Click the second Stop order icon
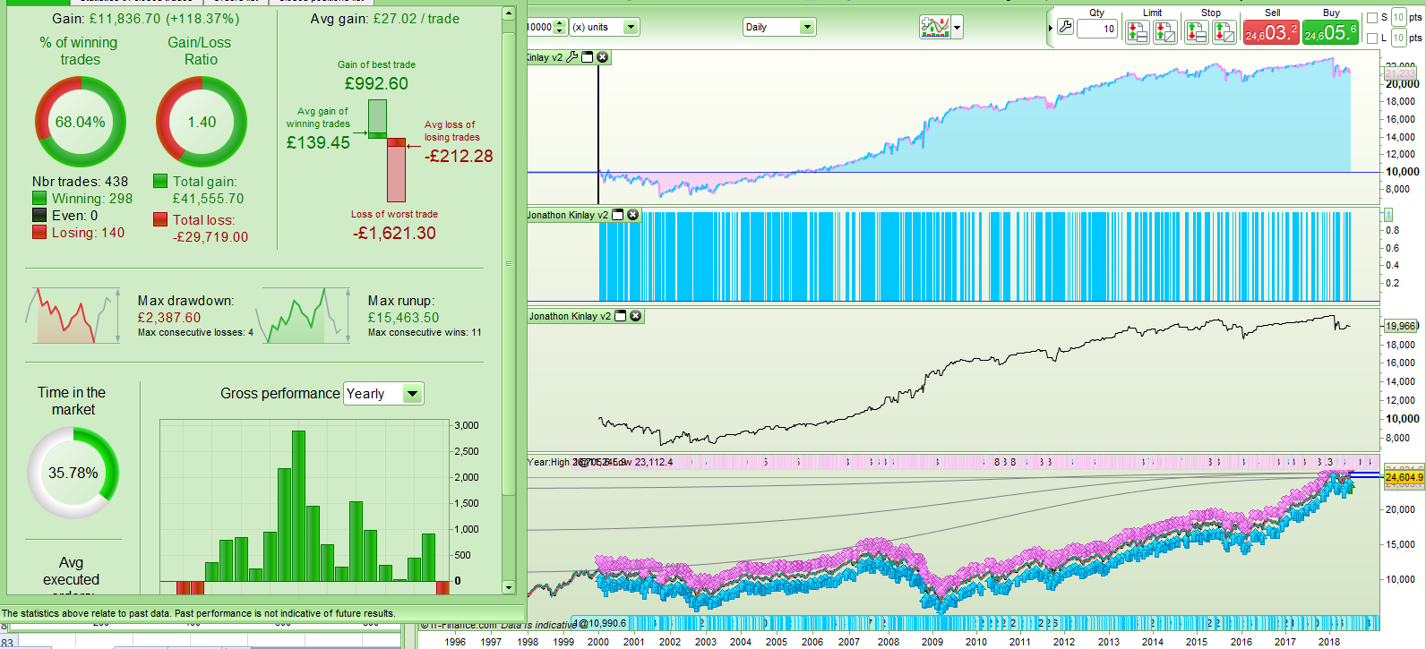This screenshot has height=649, width=1426. point(1224,32)
